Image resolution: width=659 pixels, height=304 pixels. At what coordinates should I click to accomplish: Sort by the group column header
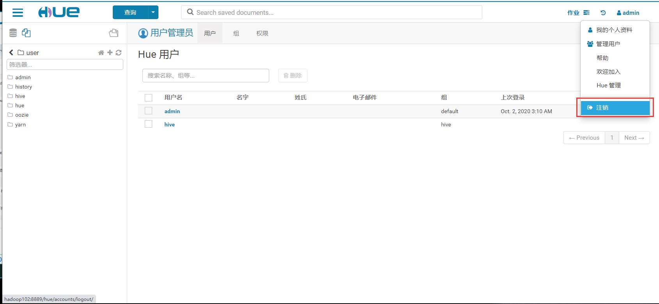[444, 98]
